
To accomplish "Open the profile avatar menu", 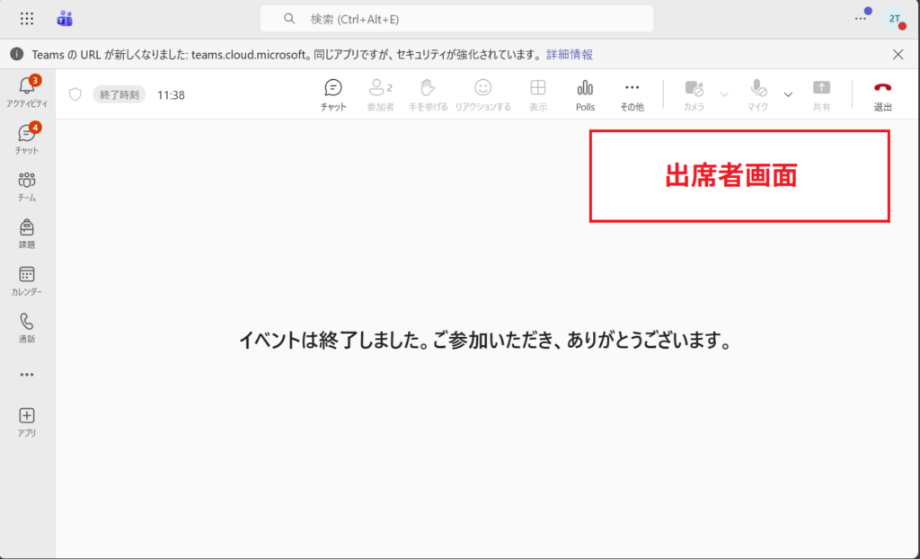I will click(895, 19).
